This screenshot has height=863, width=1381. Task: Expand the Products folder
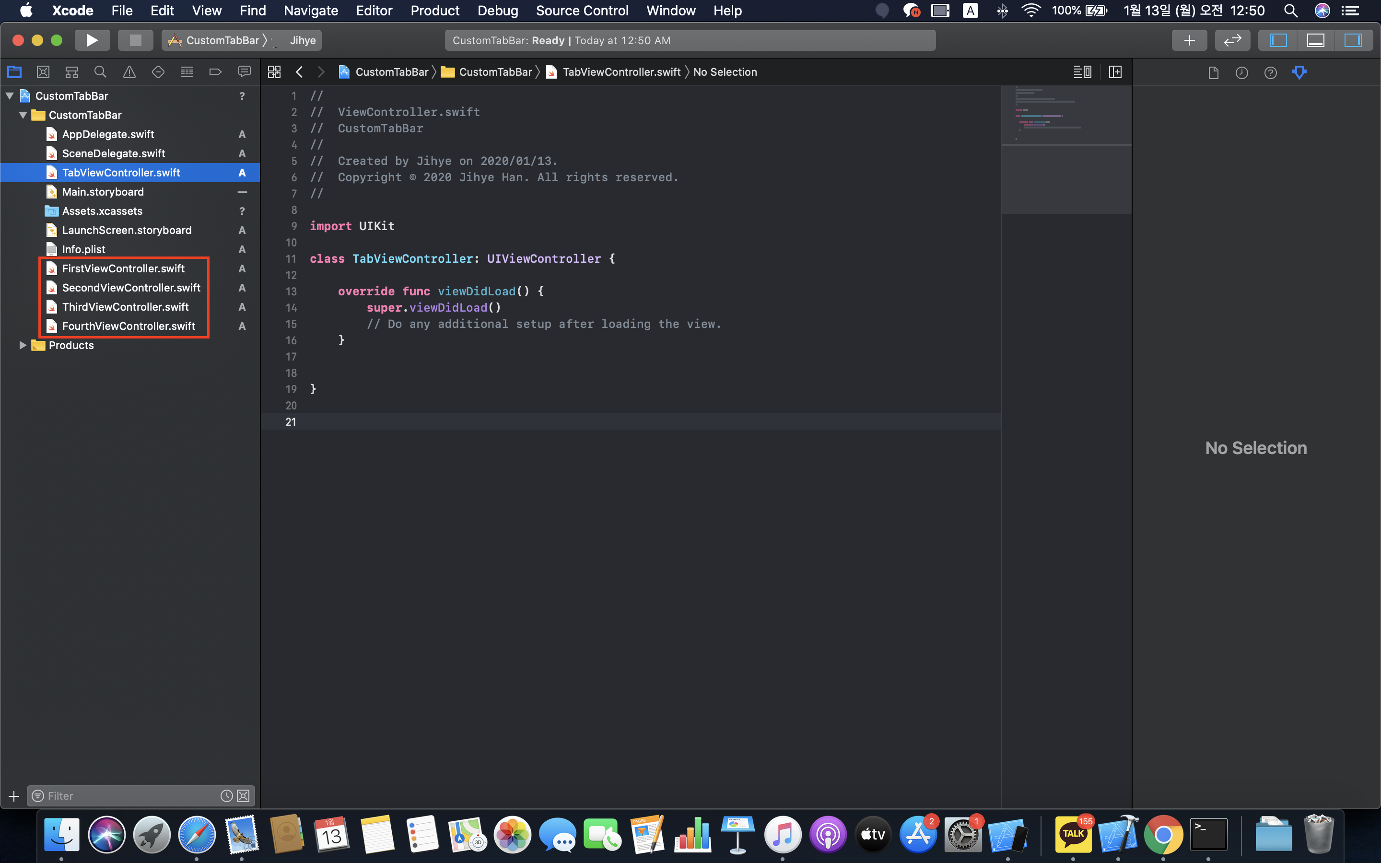click(23, 345)
